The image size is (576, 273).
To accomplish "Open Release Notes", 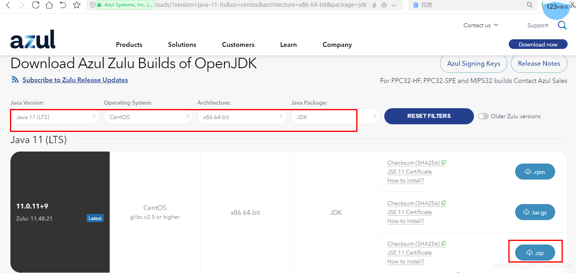I will pyautogui.click(x=539, y=63).
